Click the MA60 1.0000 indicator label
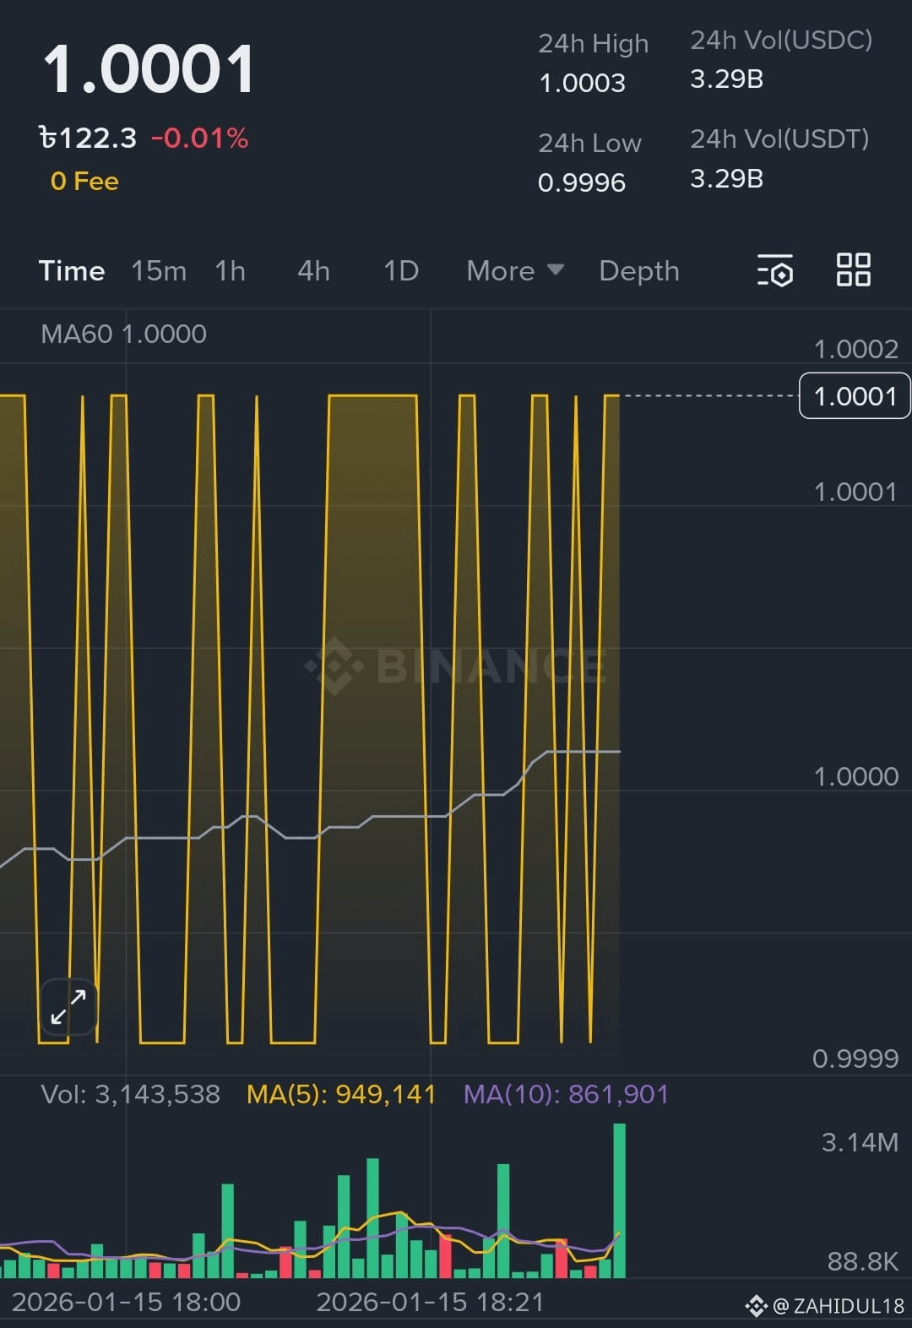The width and height of the screenshot is (912, 1328). tap(123, 334)
